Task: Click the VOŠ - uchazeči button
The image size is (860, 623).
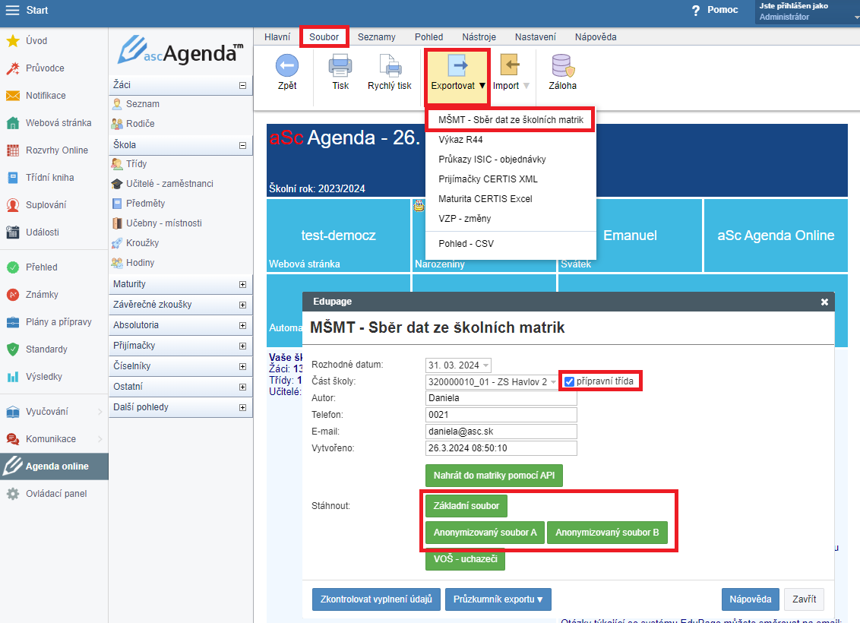Action: click(465, 559)
